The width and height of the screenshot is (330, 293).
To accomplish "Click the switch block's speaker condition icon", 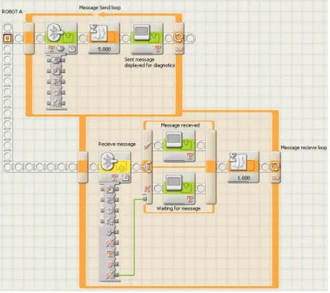I will coord(147,167).
